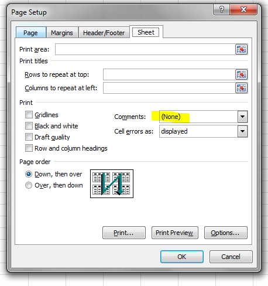The width and height of the screenshot is (268, 286).
Task: Choose Down, then over page order
Action: point(29,174)
